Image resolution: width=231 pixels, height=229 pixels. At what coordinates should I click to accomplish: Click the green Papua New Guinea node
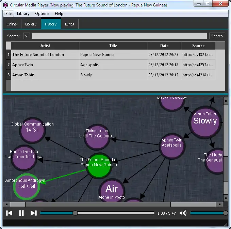pos(99,166)
